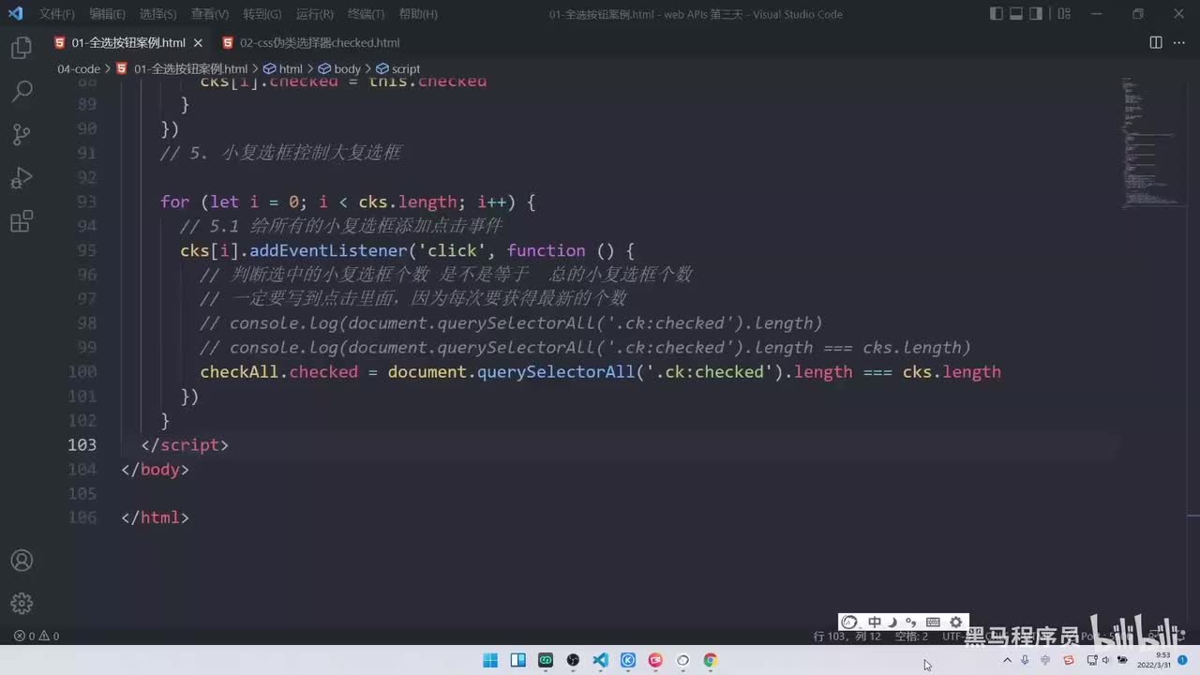This screenshot has width=1200, height=675.
Task: Open the 运行(R) menu
Action: [x=315, y=14]
